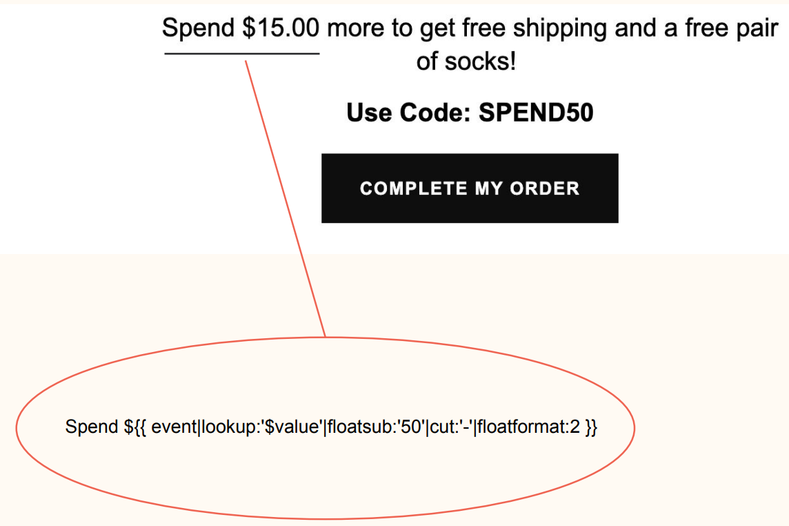Click the red connector line annotation
Image resolution: width=789 pixels, height=526 pixels.
click(x=286, y=199)
